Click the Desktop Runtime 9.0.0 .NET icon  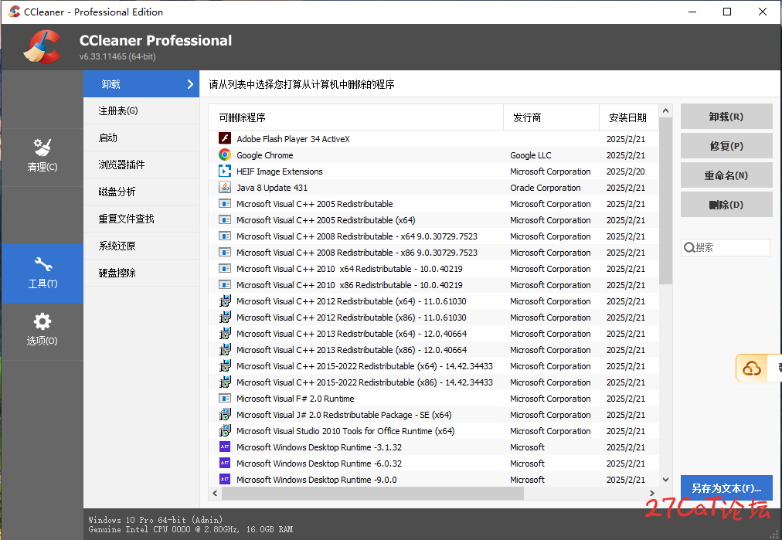[225, 479]
